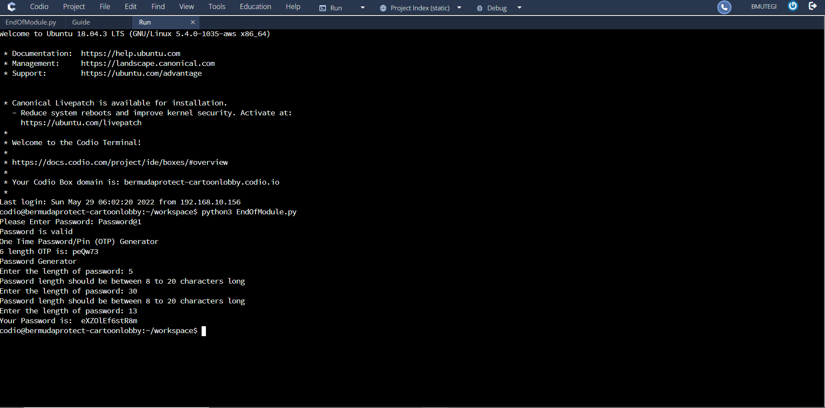Viewport: 825px width, 408px height.
Task: Click the docs.codio.com overview URL text
Action: click(x=120, y=162)
